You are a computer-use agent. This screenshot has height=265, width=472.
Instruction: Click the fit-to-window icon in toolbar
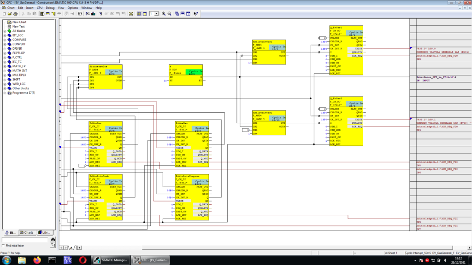point(130,14)
